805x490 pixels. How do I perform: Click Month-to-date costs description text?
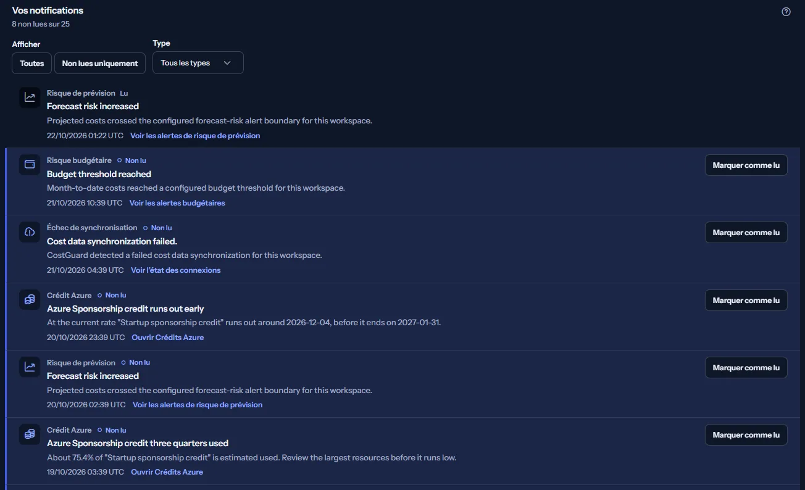coord(196,188)
